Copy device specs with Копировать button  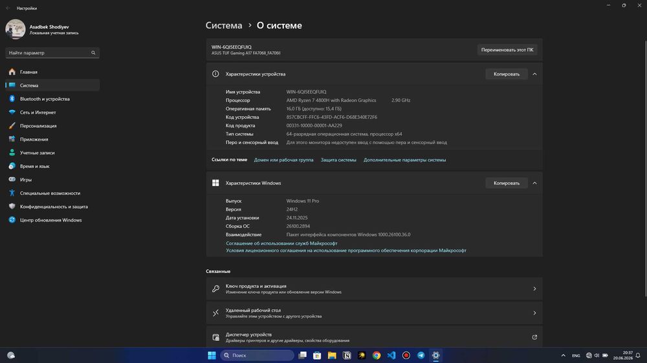point(507,74)
